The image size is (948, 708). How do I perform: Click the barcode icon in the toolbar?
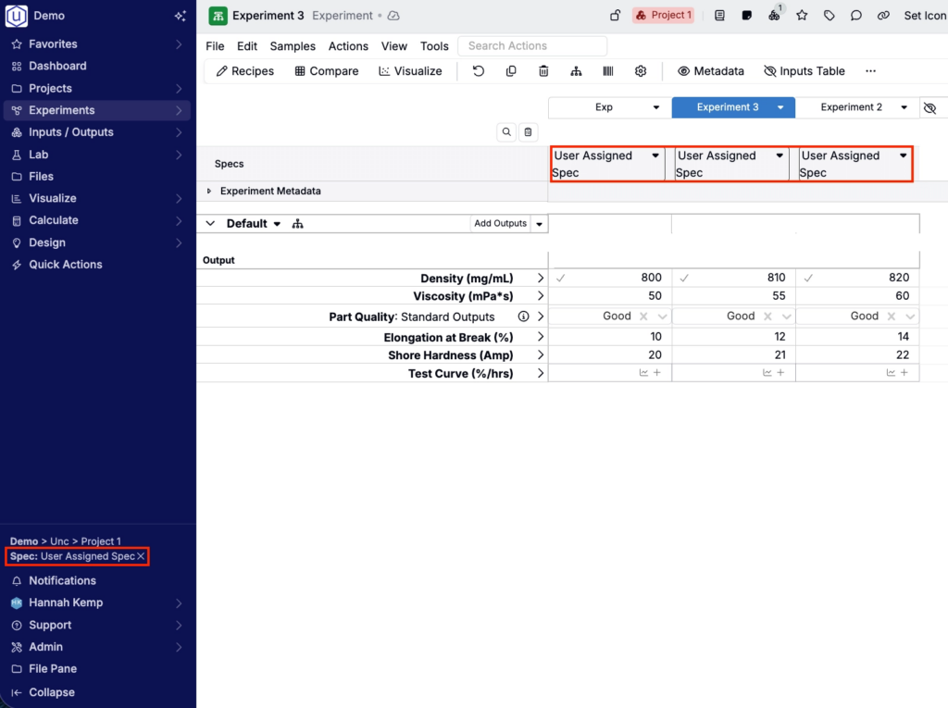[608, 71]
